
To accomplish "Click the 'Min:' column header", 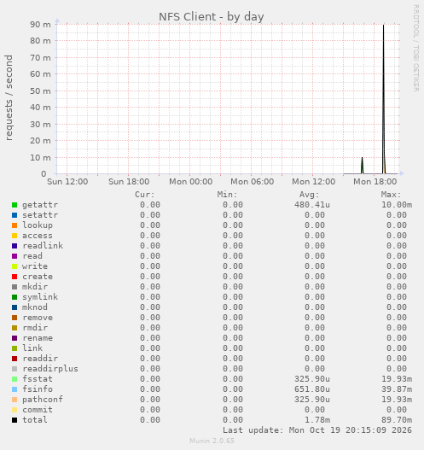I will click(x=227, y=195).
